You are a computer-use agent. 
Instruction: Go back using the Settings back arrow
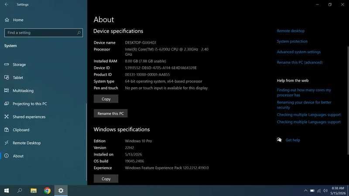[x=6, y=4]
